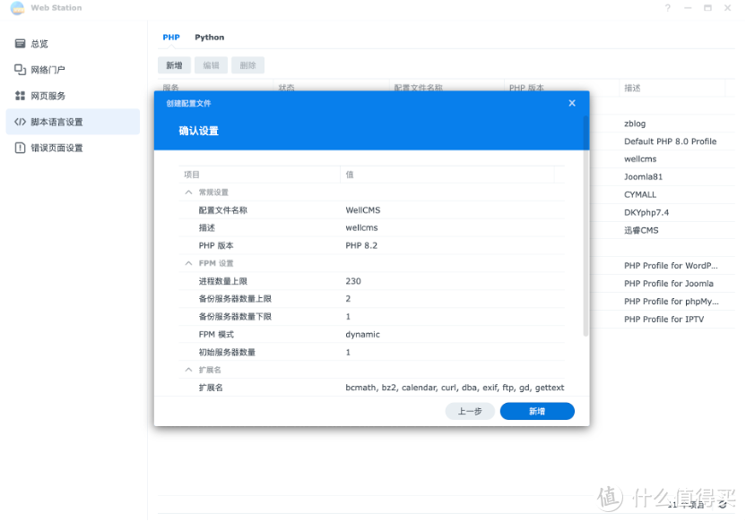
Task: Open the 网页服务 web service section
Action: pos(73,96)
